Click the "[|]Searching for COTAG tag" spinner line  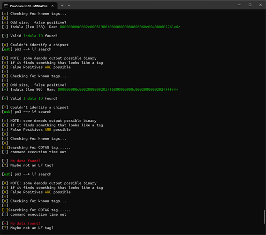(36, 147)
